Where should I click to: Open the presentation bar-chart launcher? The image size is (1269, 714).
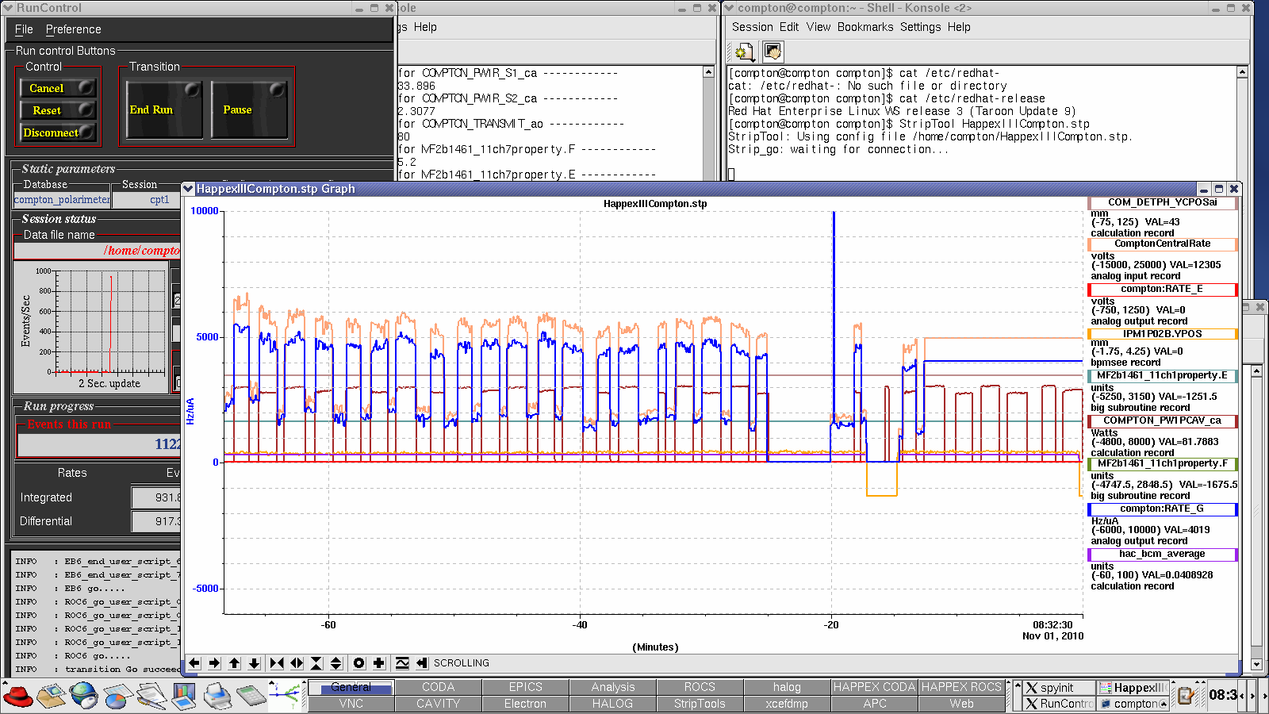pos(184,696)
